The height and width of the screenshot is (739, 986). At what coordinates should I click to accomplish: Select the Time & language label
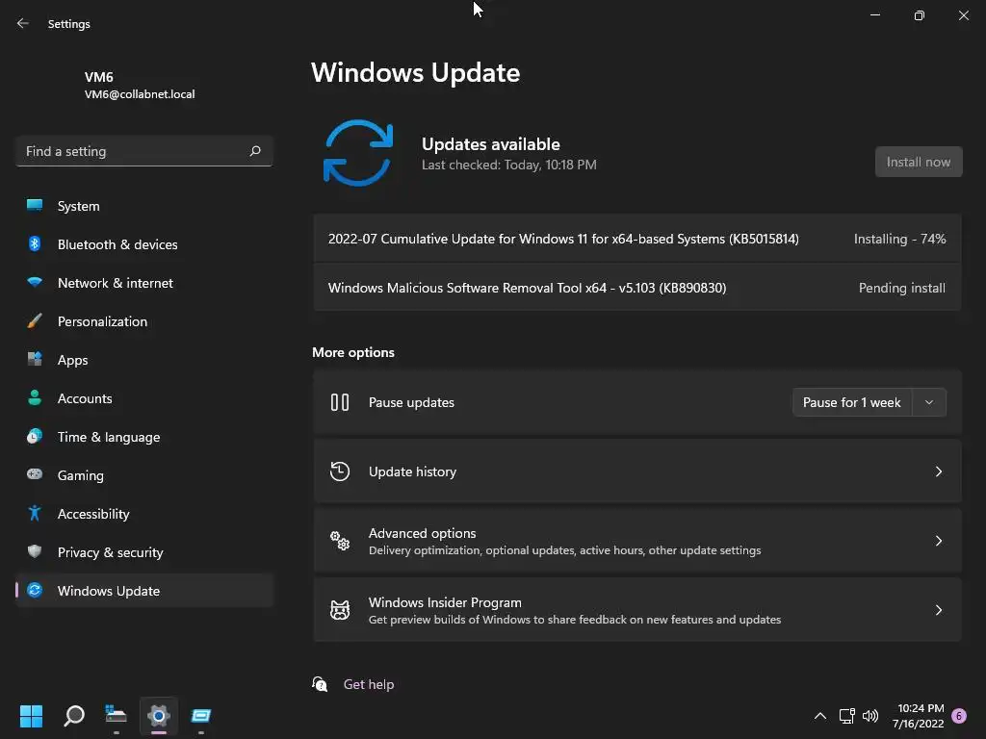[x=109, y=437]
